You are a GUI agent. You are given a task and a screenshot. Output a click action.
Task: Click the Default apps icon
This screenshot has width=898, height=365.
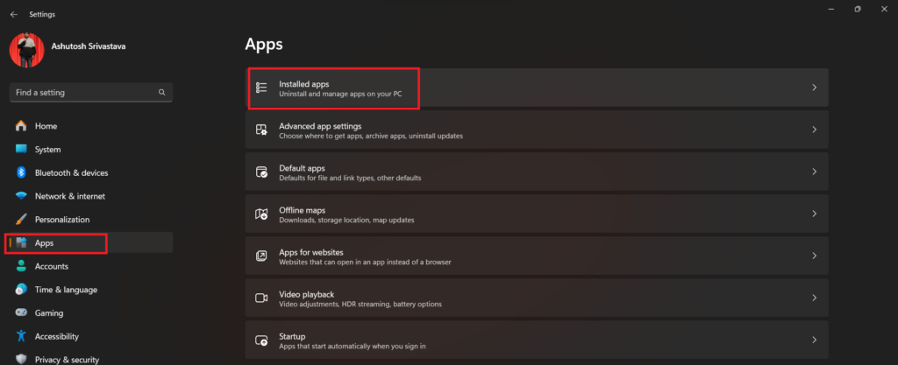260,172
